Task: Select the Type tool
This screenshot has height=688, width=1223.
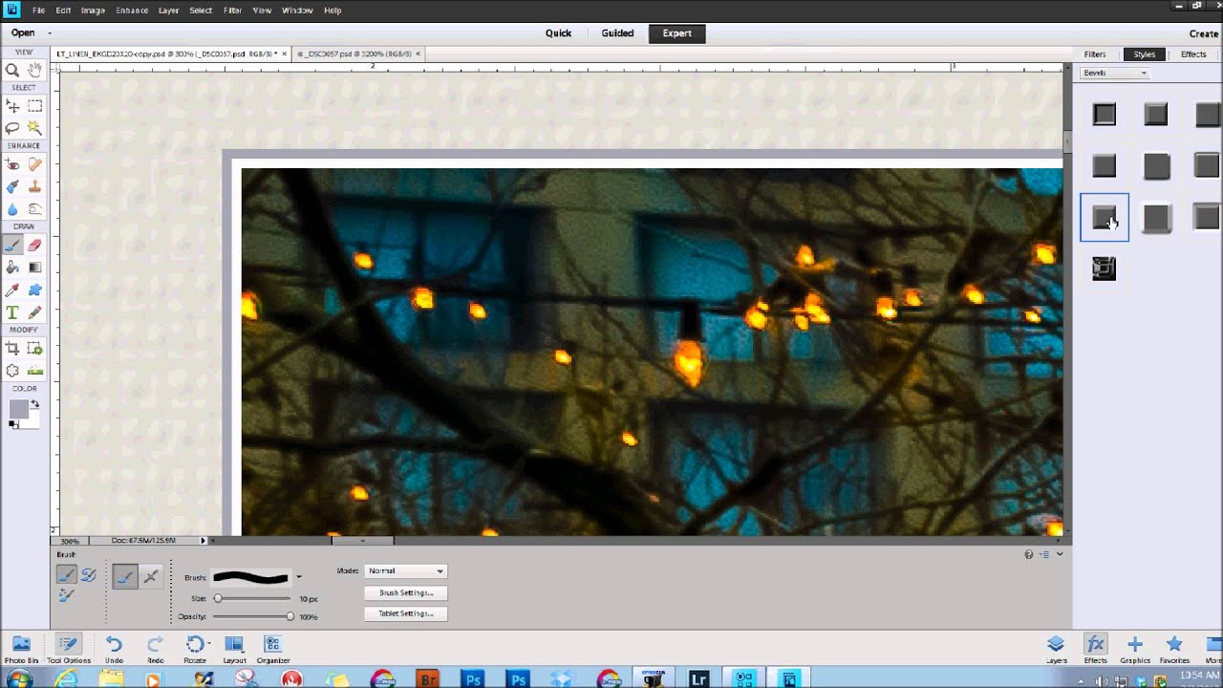Action: (13, 312)
